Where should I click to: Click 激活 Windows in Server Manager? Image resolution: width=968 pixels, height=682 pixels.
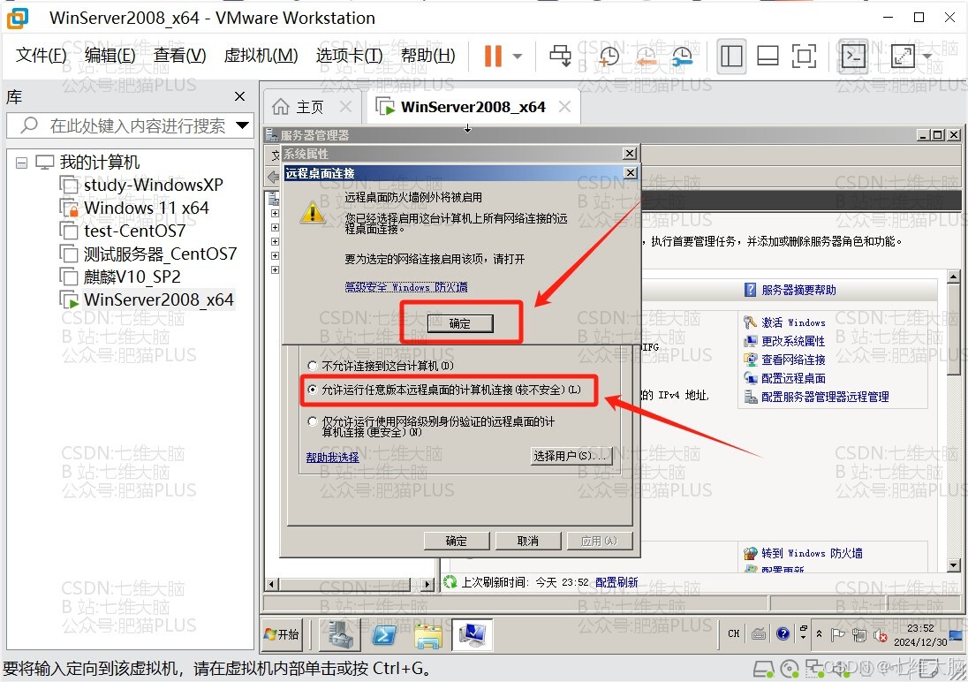(793, 322)
